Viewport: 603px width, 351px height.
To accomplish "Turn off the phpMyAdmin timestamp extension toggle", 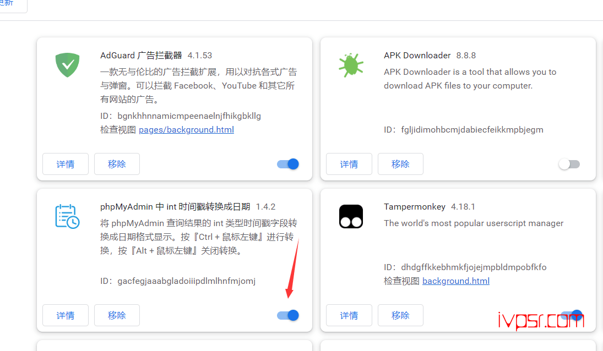I will pos(288,315).
